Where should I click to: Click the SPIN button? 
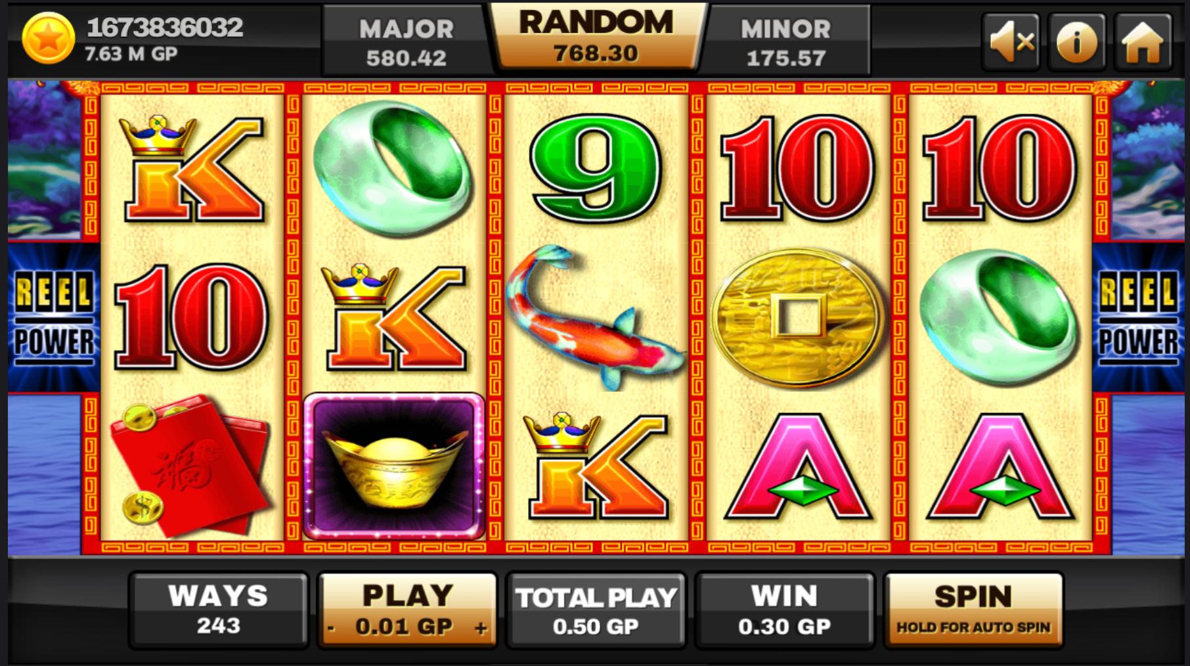[973, 610]
